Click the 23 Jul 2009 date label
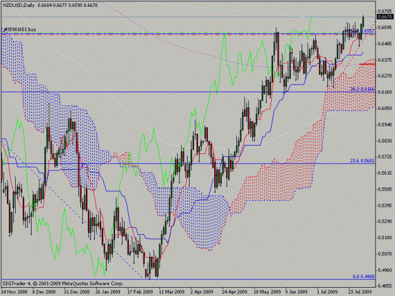 360,292
